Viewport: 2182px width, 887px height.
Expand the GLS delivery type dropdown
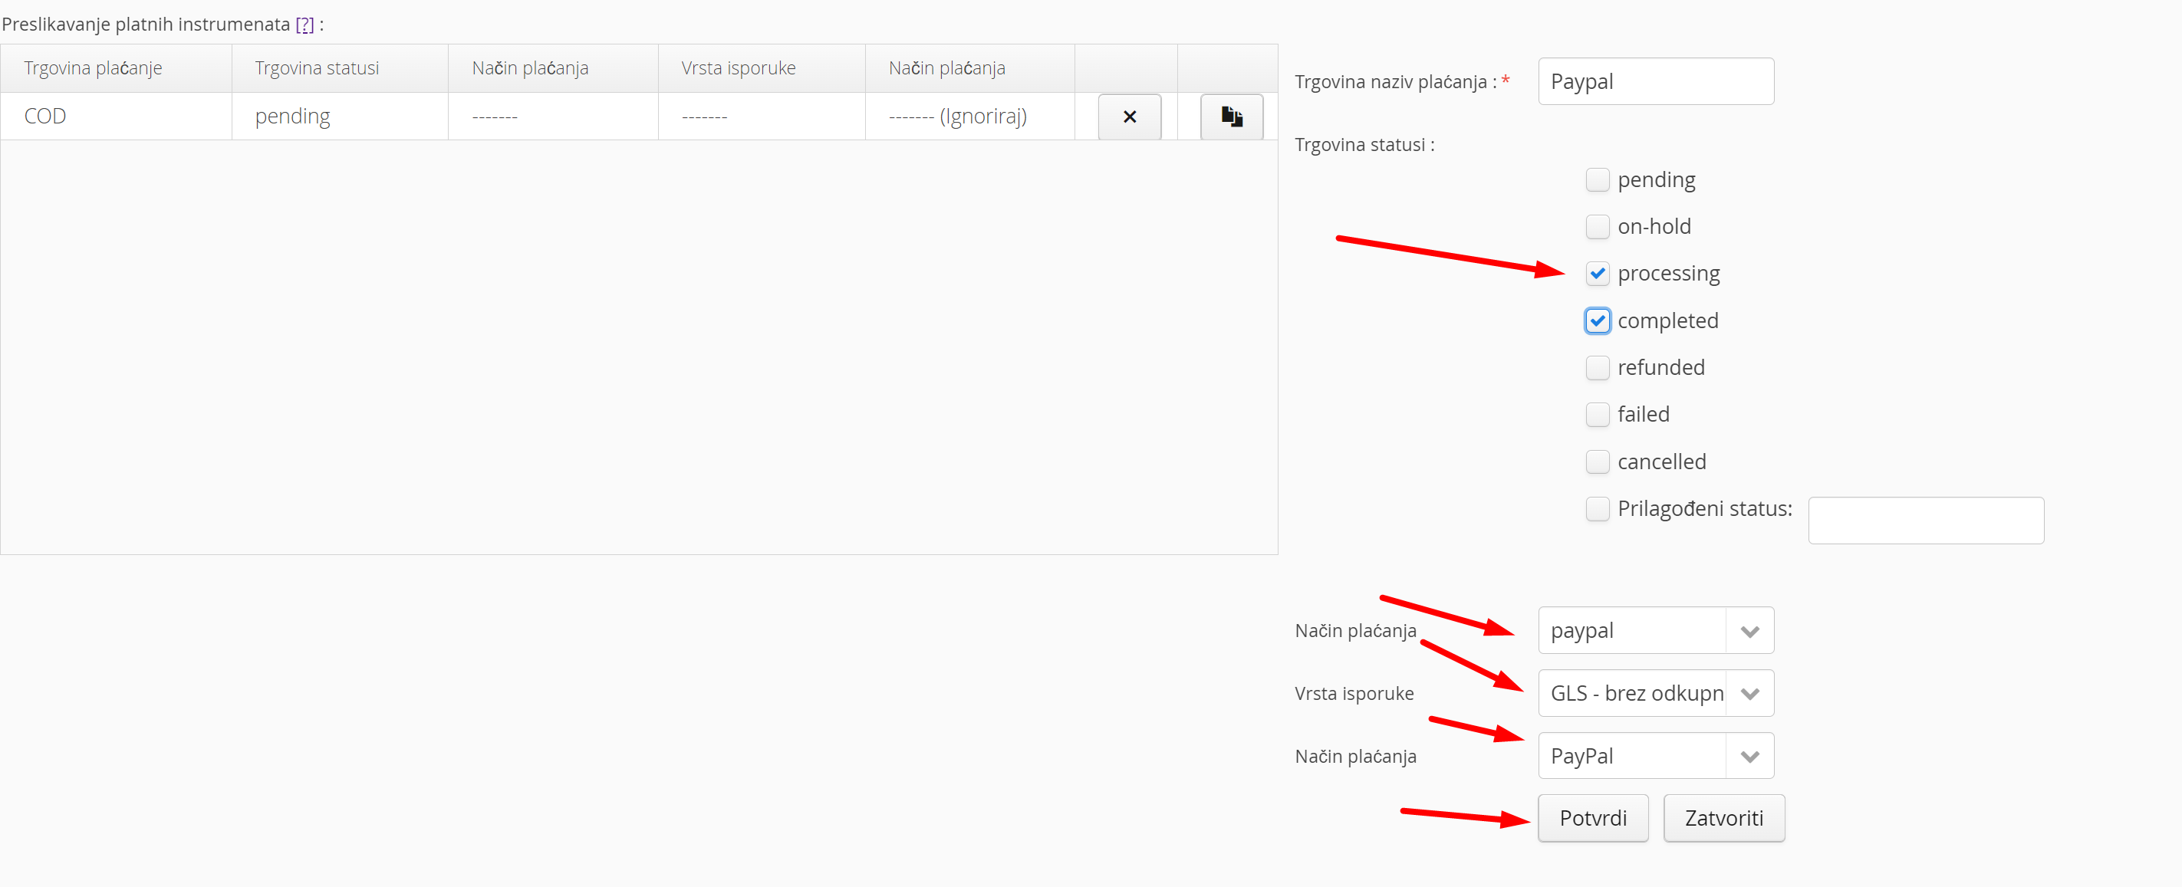(1655, 693)
